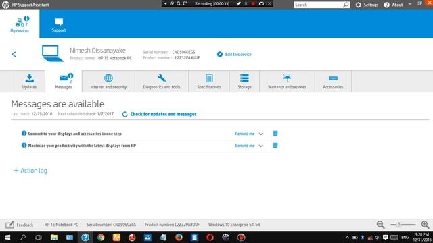Viewport: 433px width, 243px height.
Task: Click the search magnifier icon
Action: coord(346,5)
